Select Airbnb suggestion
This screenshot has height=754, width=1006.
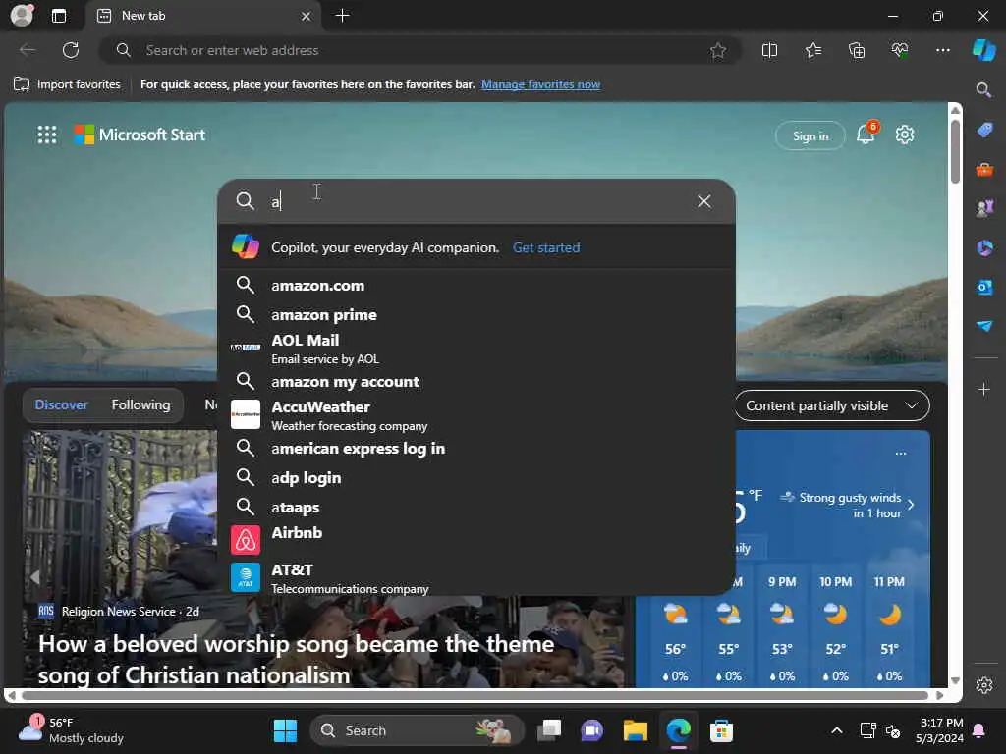pyautogui.click(x=476, y=539)
